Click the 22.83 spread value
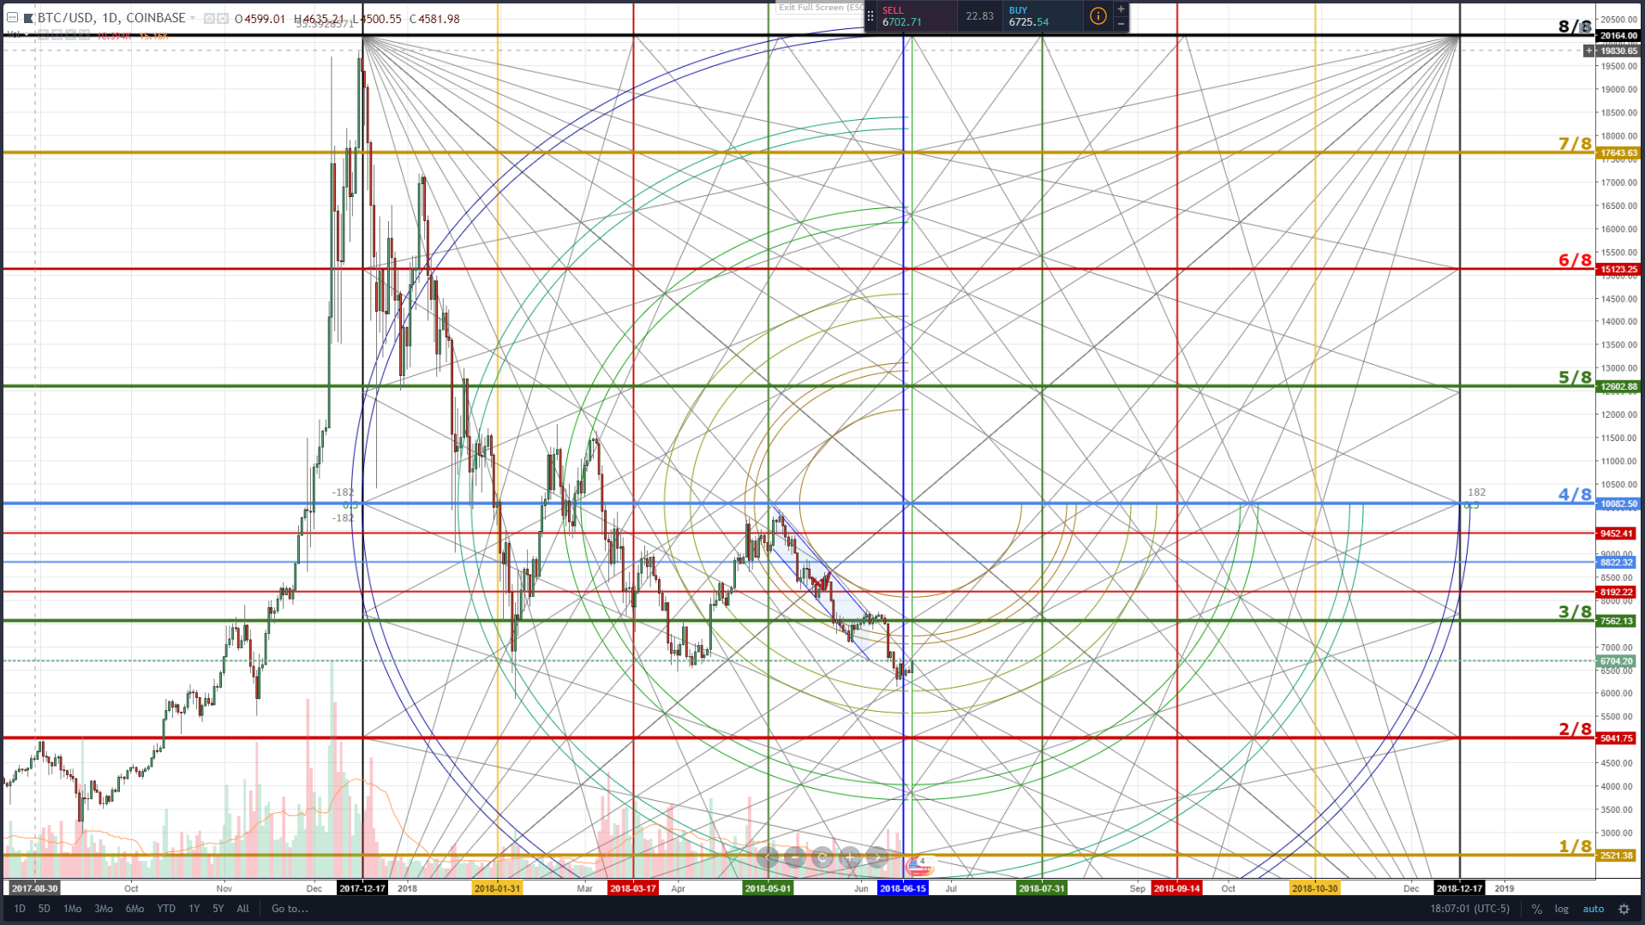Viewport: 1645px width, 925px height. click(x=980, y=16)
